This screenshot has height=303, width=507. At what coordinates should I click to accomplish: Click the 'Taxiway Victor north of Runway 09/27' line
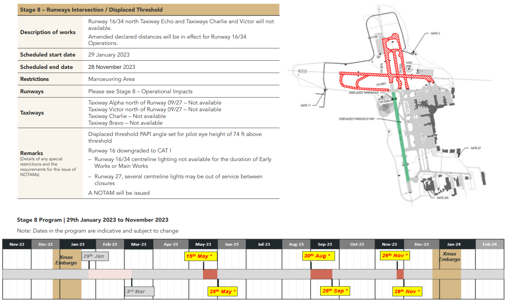(155, 109)
